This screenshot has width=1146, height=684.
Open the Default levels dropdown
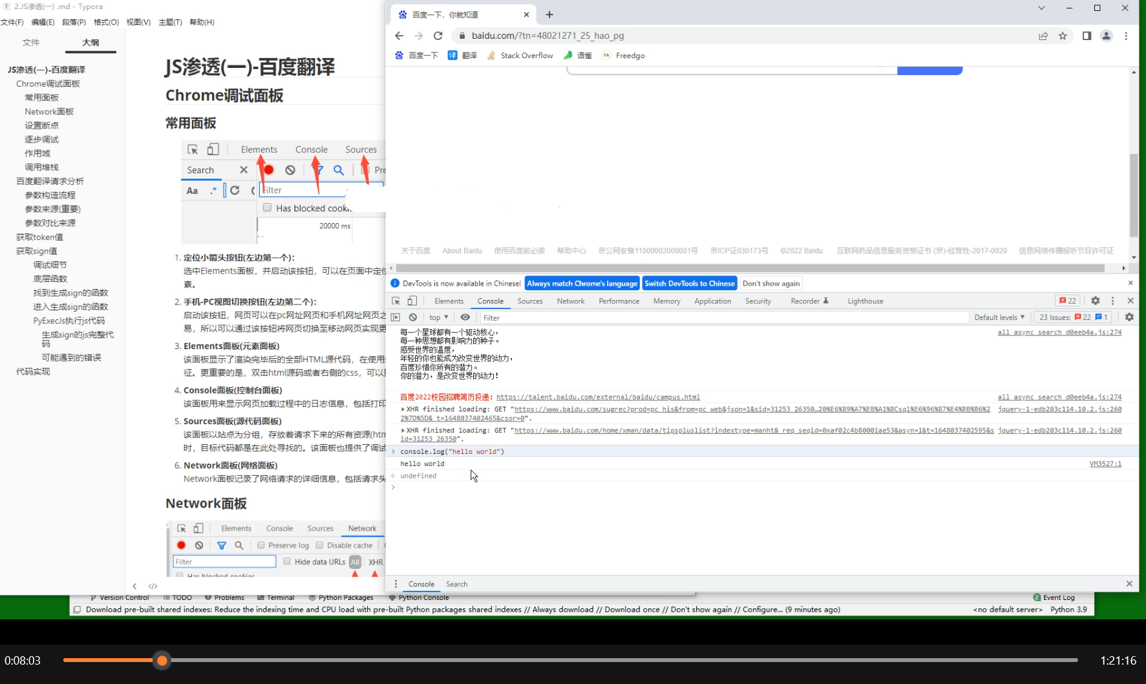pyautogui.click(x=999, y=317)
